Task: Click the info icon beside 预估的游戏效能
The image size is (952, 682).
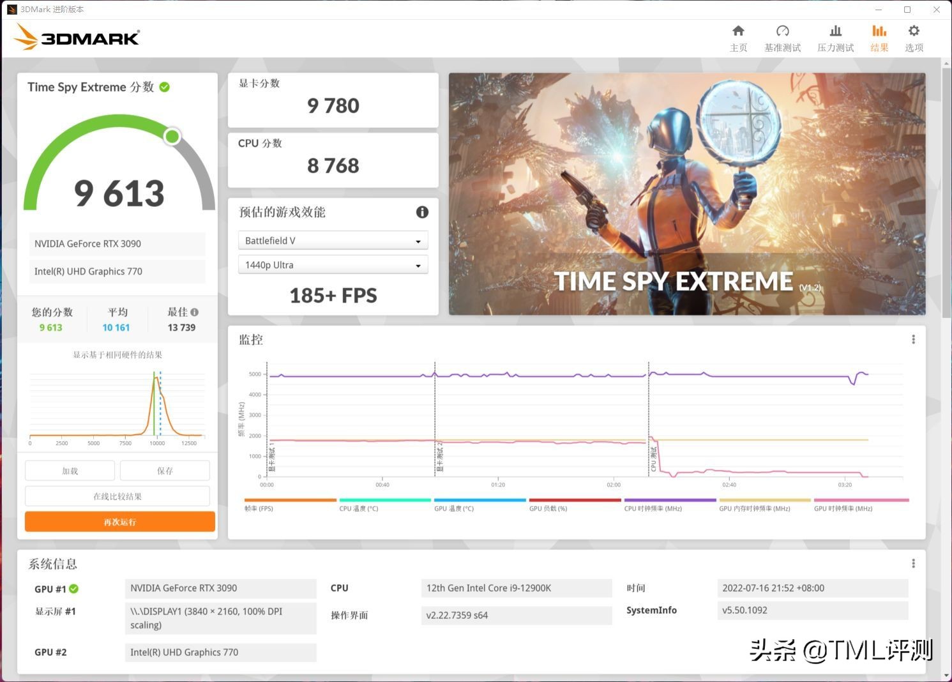Action: [x=422, y=212]
